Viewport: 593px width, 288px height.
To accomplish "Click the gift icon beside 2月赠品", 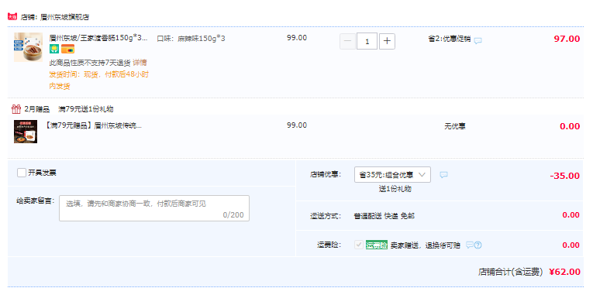I will click(x=16, y=109).
